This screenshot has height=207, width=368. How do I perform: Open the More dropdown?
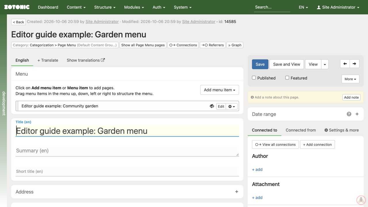pyautogui.click(x=350, y=79)
